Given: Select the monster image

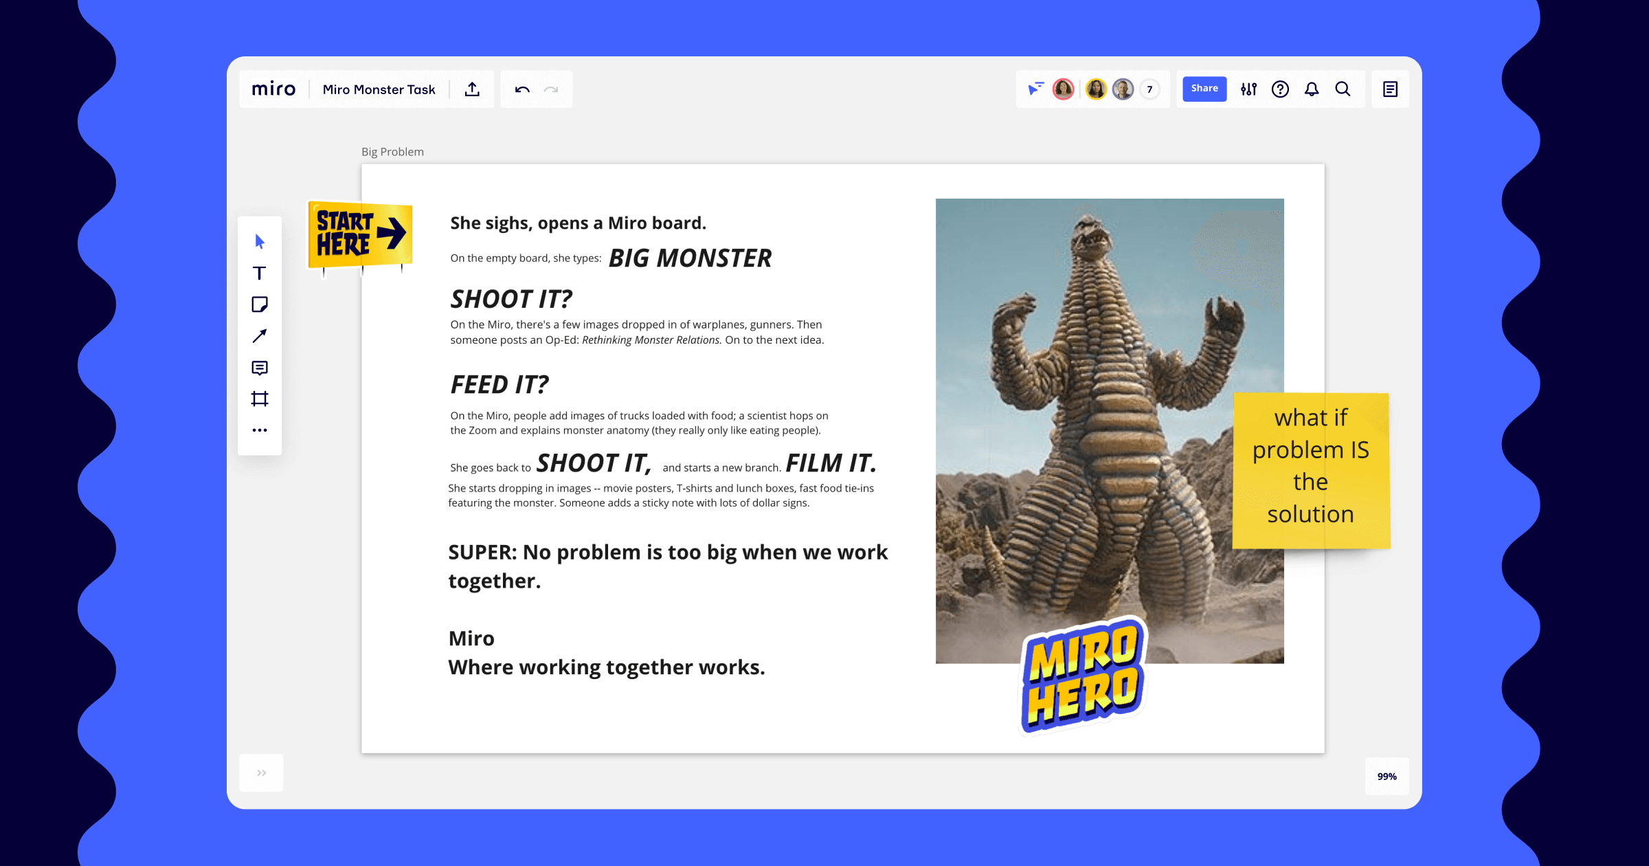Looking at the screenshot, I should tap(1109, 431).
